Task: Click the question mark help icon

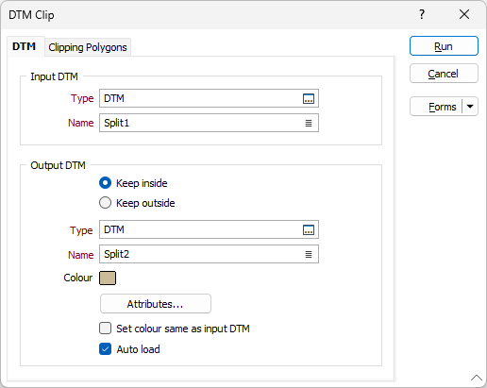Action: click(x=422, y=14)
